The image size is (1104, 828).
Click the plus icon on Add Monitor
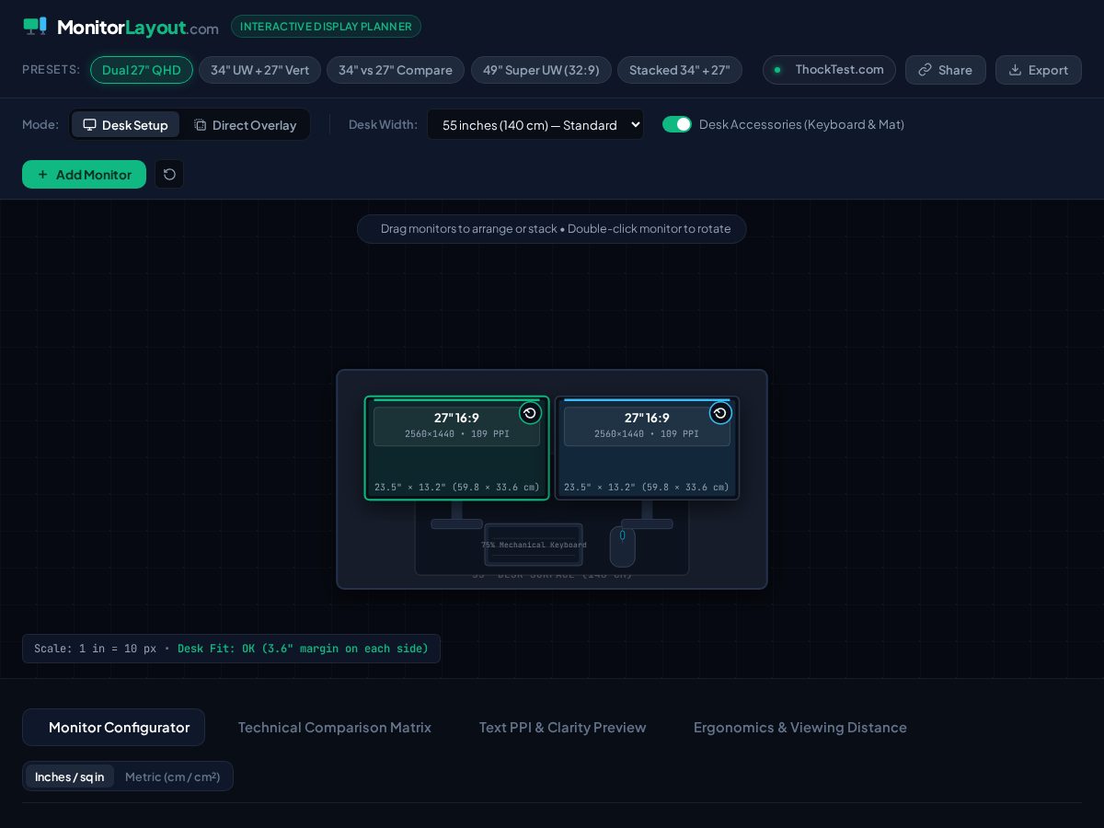point(42,174)
